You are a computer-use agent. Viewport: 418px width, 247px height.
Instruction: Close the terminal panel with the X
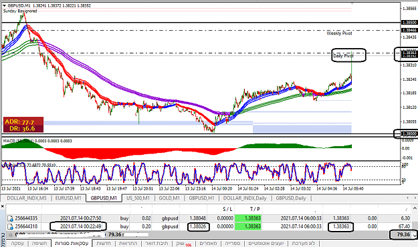click(3, 206)
